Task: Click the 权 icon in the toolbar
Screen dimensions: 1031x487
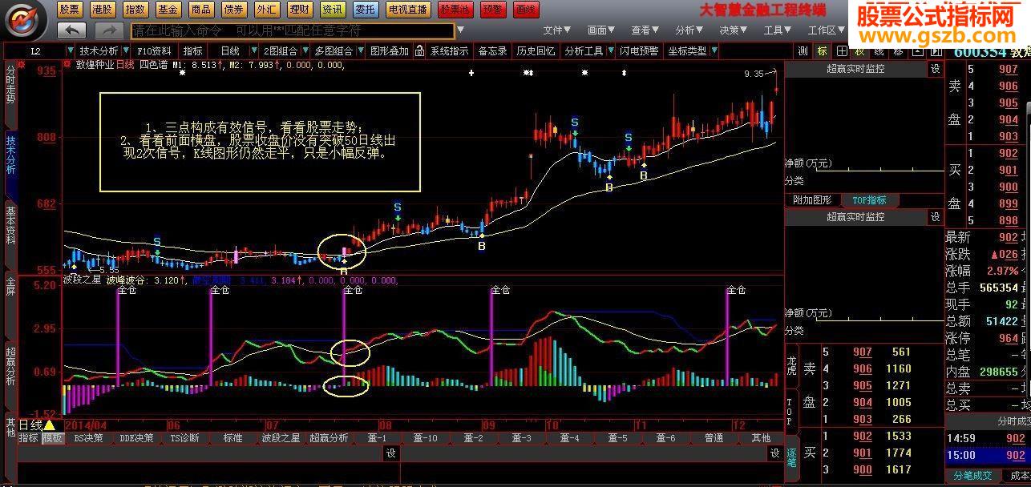Action: (x=859, y=50)
